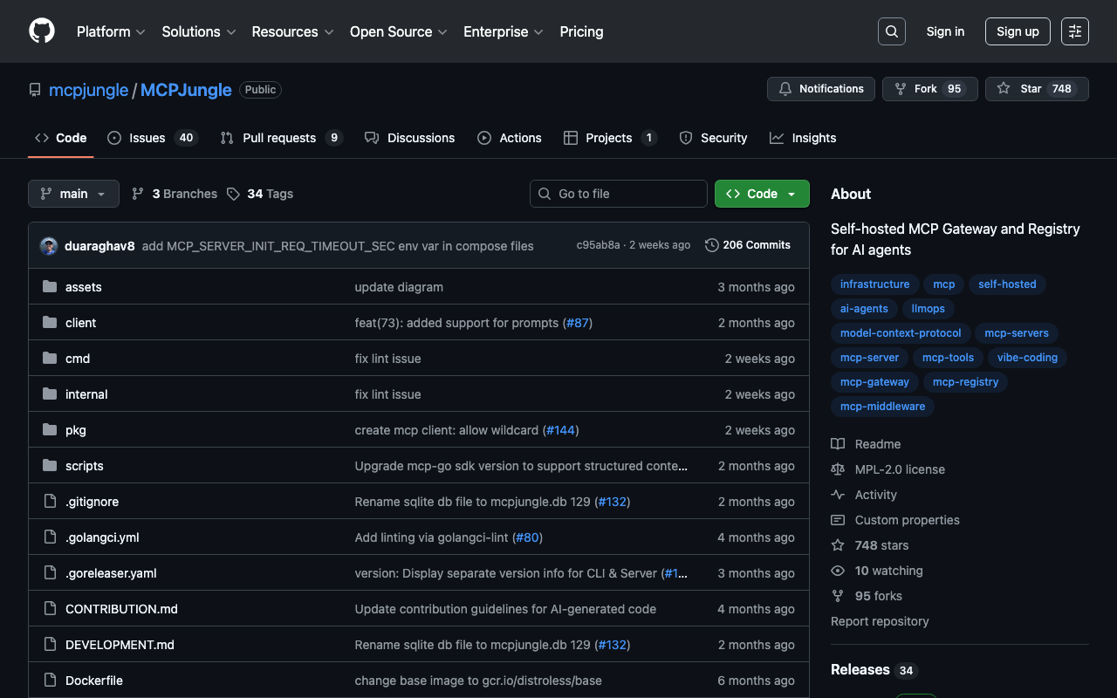Screen dimensions: 1117x698
Task: Click the Activity pulse icon
Action: click(x=838, y=495)
